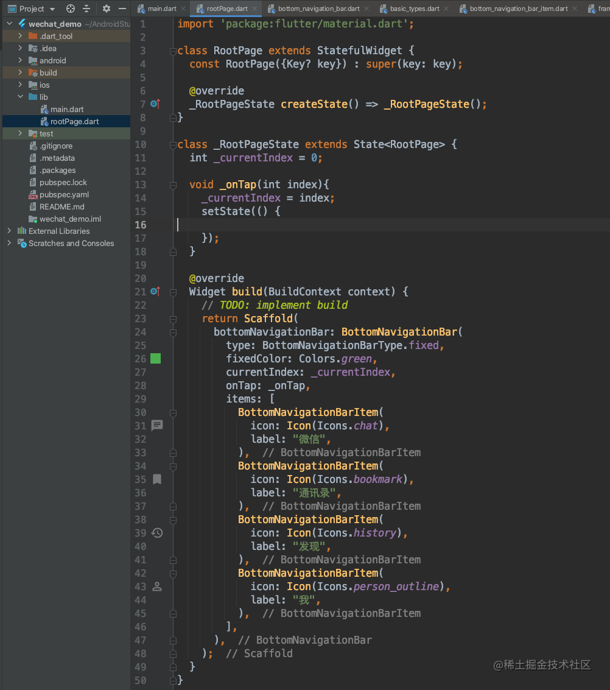Screen dimensions: 610x690
Task: Select README.md in the file tree
Action: click(x=61, y=206)
